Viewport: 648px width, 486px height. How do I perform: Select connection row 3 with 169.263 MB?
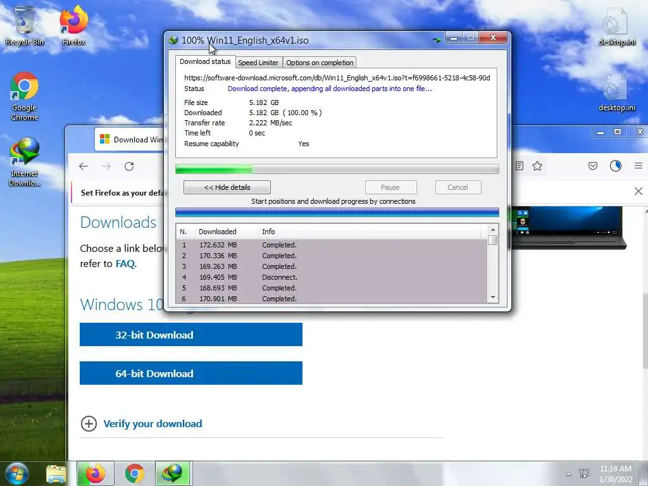coord(332,266)
